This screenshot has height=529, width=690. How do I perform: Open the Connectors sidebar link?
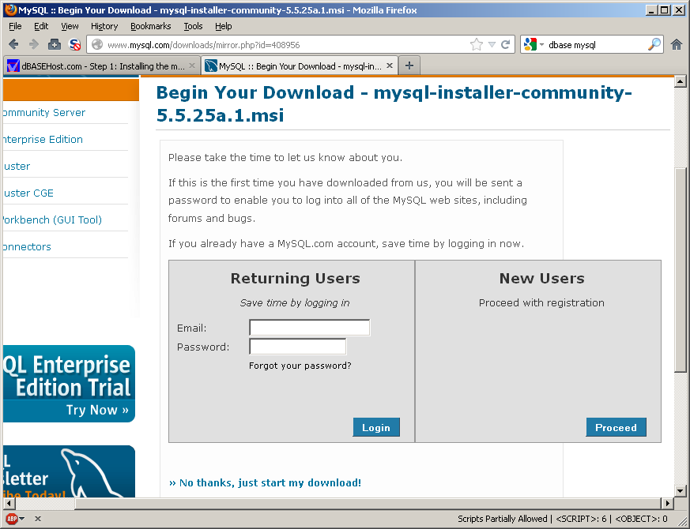coord(26,246)
